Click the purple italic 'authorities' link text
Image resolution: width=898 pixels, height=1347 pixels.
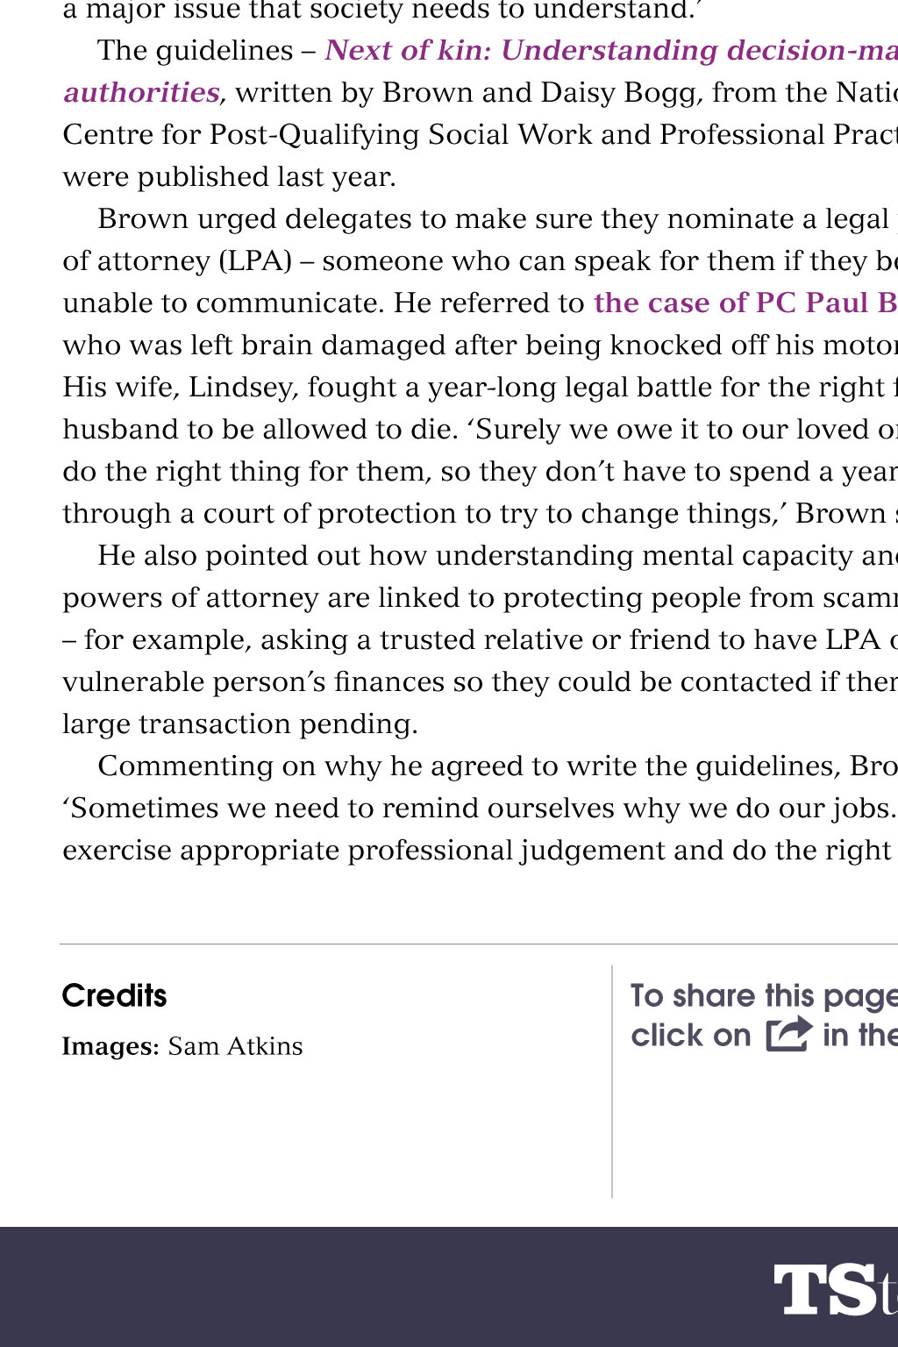click(x=141, y=92)
